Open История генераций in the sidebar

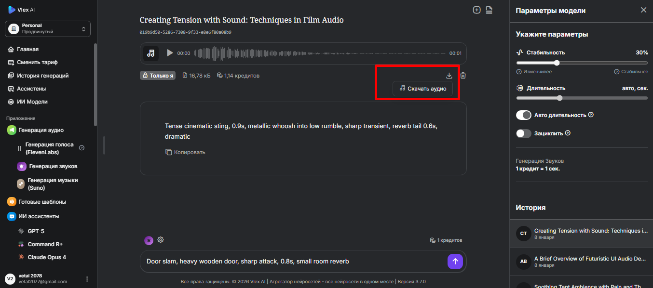click(x=42, y=76)
